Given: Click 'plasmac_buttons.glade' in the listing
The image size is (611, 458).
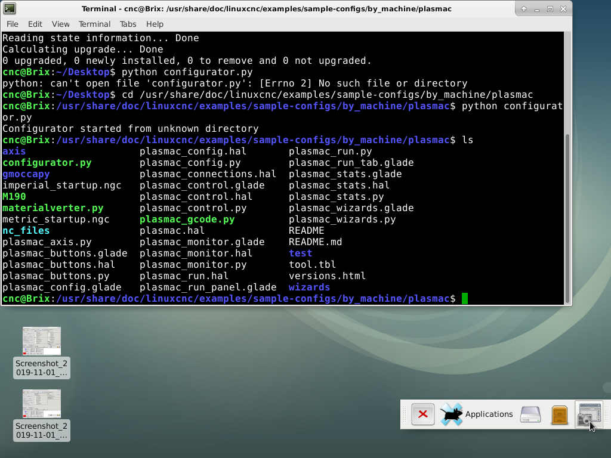Looking at the screenshot, I should 65,253.
